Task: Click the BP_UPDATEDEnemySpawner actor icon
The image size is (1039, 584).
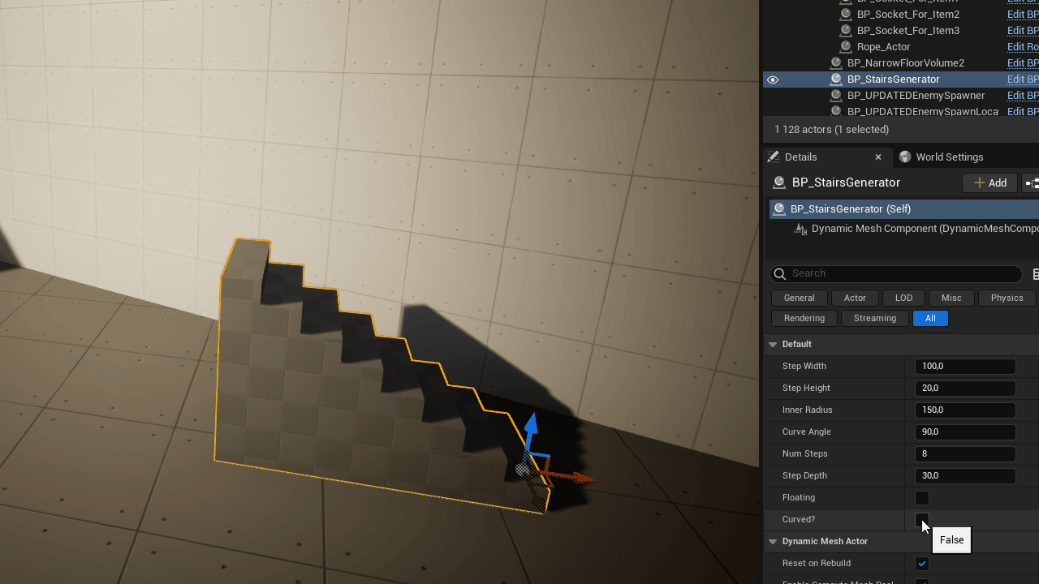Action: [x=836, y=96]
